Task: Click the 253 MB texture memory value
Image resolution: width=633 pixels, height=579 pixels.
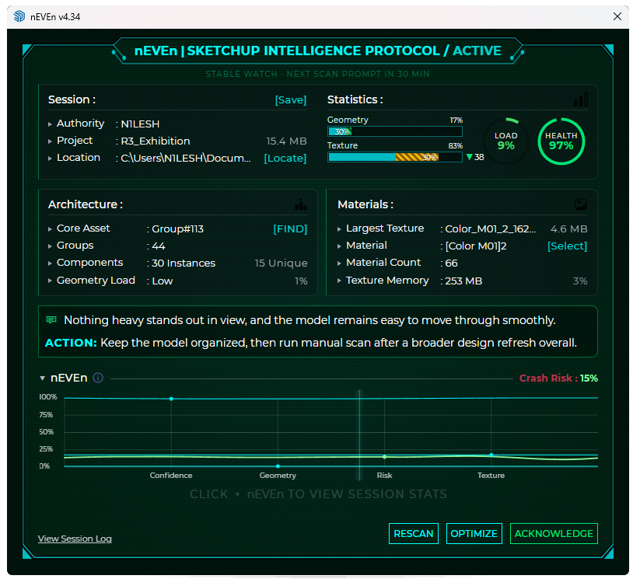Action: point(463,281)
